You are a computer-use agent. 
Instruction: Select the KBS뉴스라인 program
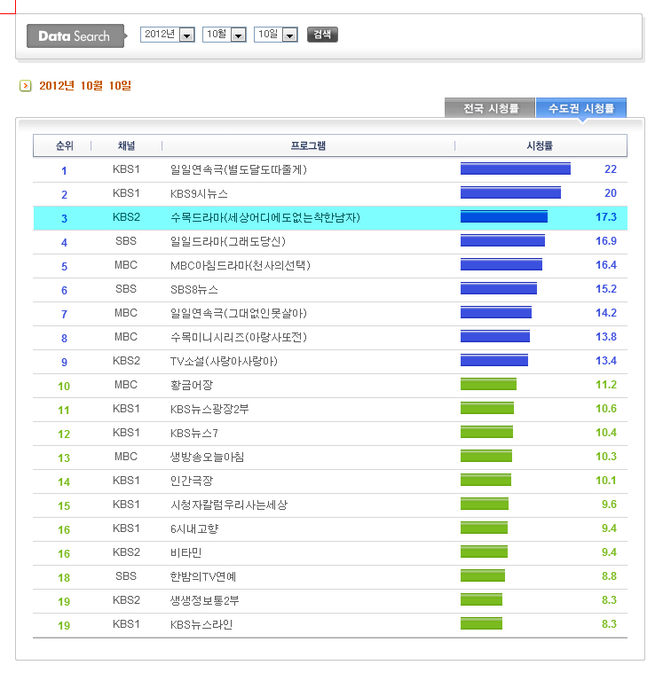pyautogui.click(x=201, y=624)
